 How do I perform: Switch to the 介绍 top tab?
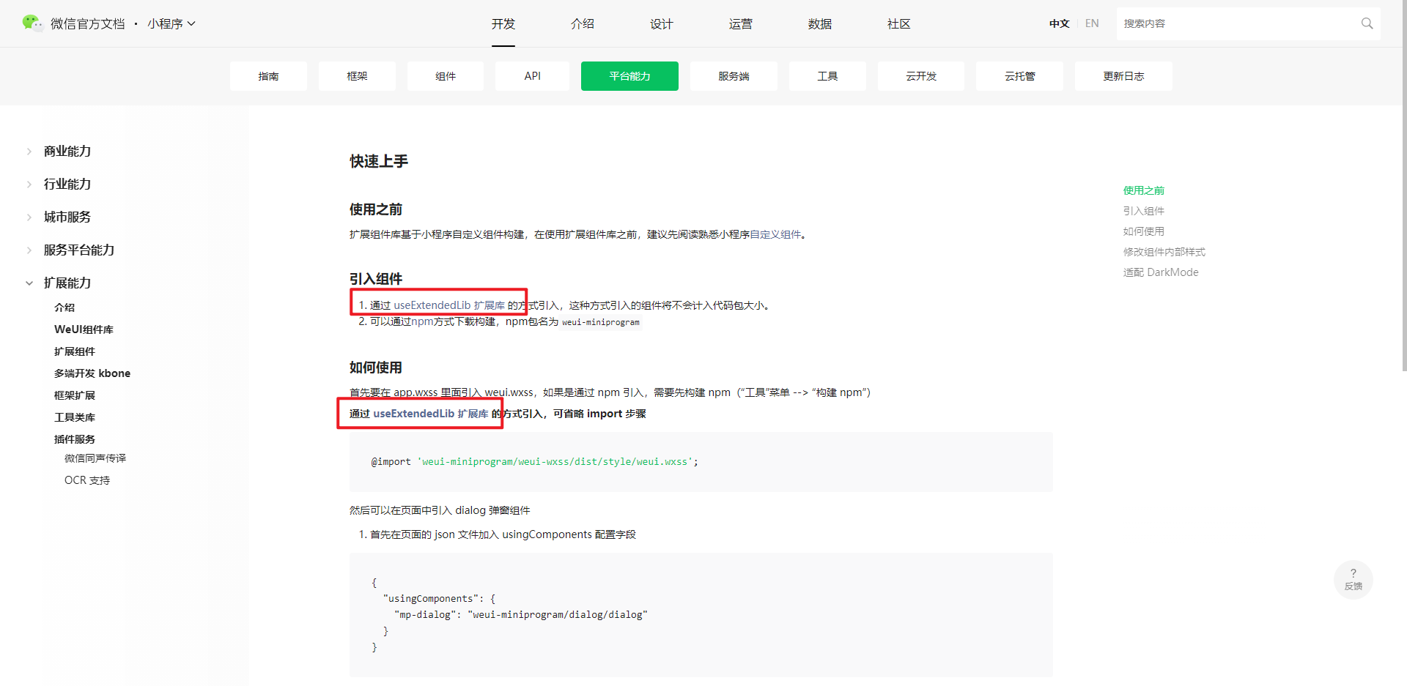tap(583, 24)
